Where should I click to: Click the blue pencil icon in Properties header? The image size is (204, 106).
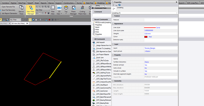tap(119, 5)
